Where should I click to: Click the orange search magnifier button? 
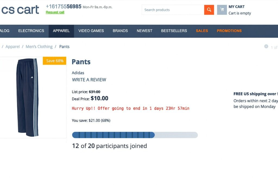(x=209, y=10)
